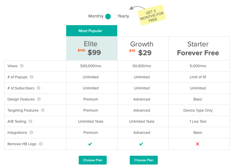Click info icon beside # of Subscribers
The height and width of the screenshot is (168, 235).
click(x=39, y=88)
